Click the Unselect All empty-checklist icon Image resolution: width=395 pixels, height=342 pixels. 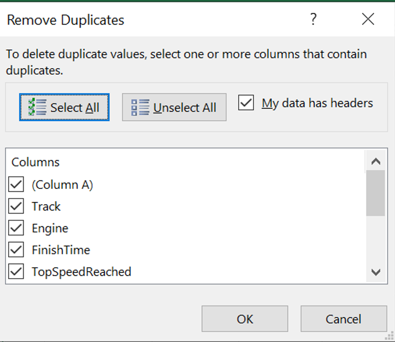tap(140, 107)
